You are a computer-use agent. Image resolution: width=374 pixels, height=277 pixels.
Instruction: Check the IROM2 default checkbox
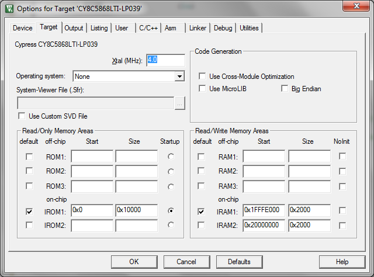click(x=29, y=225)
